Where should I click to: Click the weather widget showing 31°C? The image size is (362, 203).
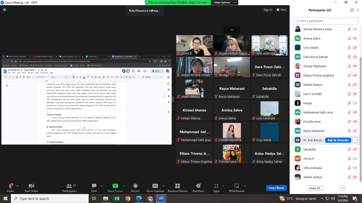(x=298, y=198)
